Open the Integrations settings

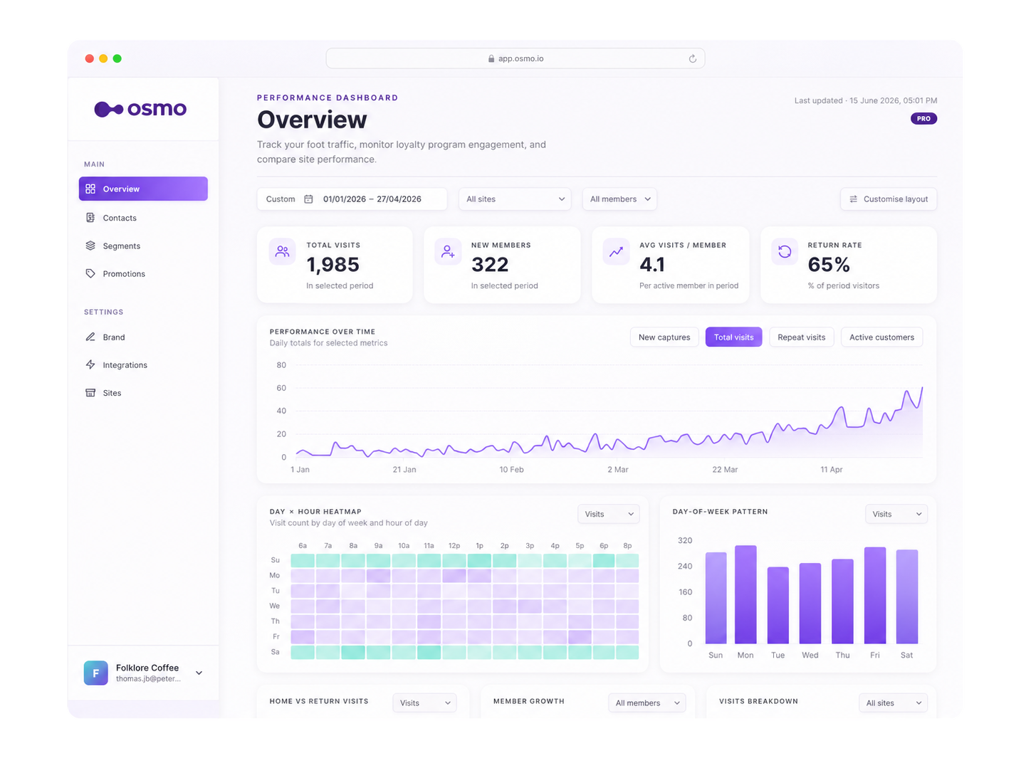coord(143,364)
